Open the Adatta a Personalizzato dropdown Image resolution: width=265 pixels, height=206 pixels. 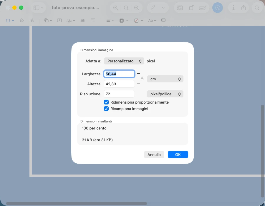[124, 61]
